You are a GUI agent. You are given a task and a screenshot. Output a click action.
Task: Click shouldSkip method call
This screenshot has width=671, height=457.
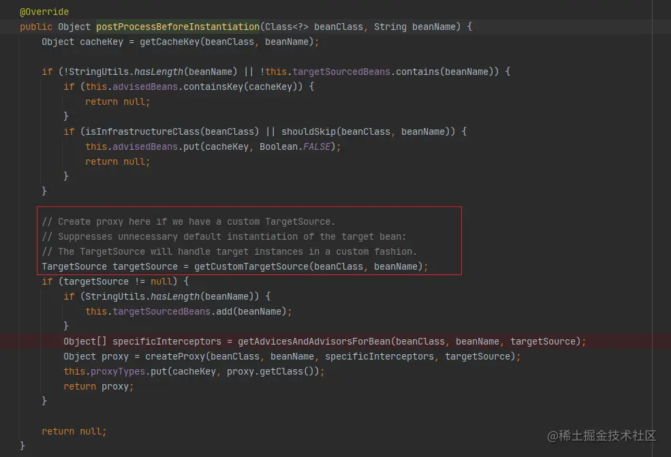click(309, 131)
